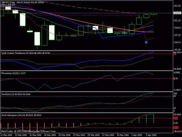The height and width of the screenshot is (137, 182).
Task: Click the 30.0036 QQE scale value
Action: click(177, 69)
